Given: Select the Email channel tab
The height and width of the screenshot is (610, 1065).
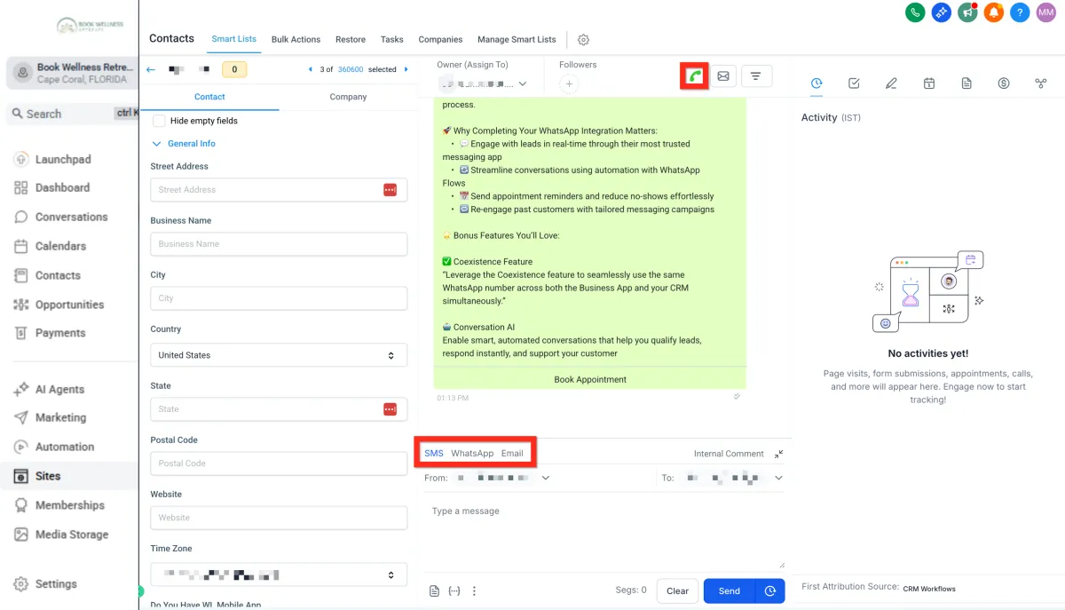Looking at the screenshot, I should 512,454.
